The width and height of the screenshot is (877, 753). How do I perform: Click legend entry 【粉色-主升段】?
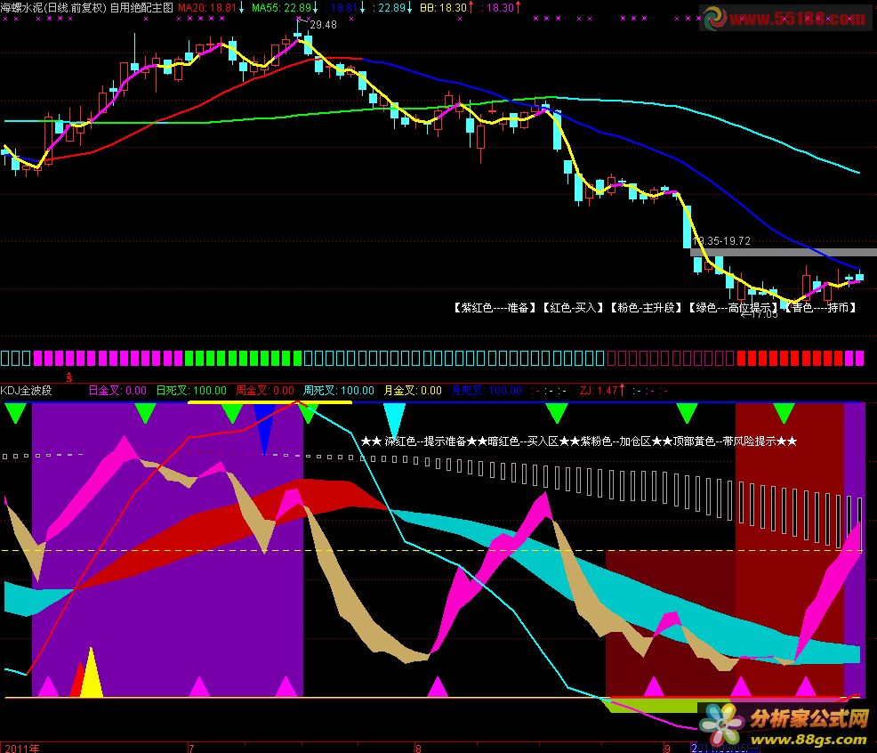pyautogui.click(x=646, y=307)
